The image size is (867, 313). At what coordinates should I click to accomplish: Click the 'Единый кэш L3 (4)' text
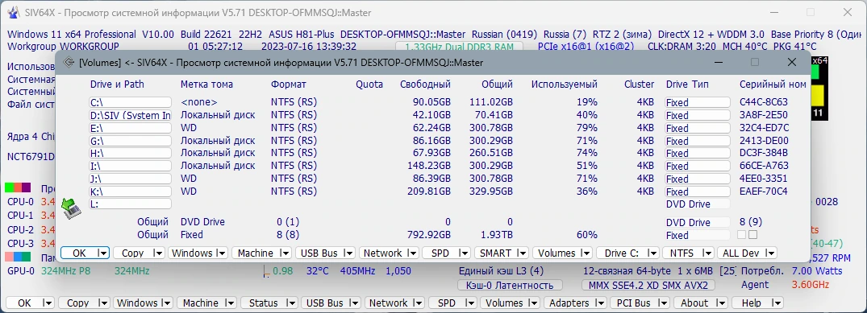pos(502,271)
